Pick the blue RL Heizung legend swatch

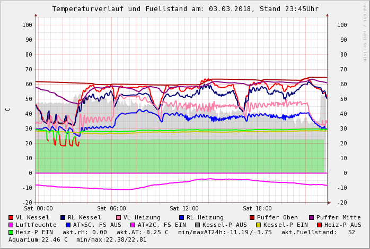[x=181, y=217]
